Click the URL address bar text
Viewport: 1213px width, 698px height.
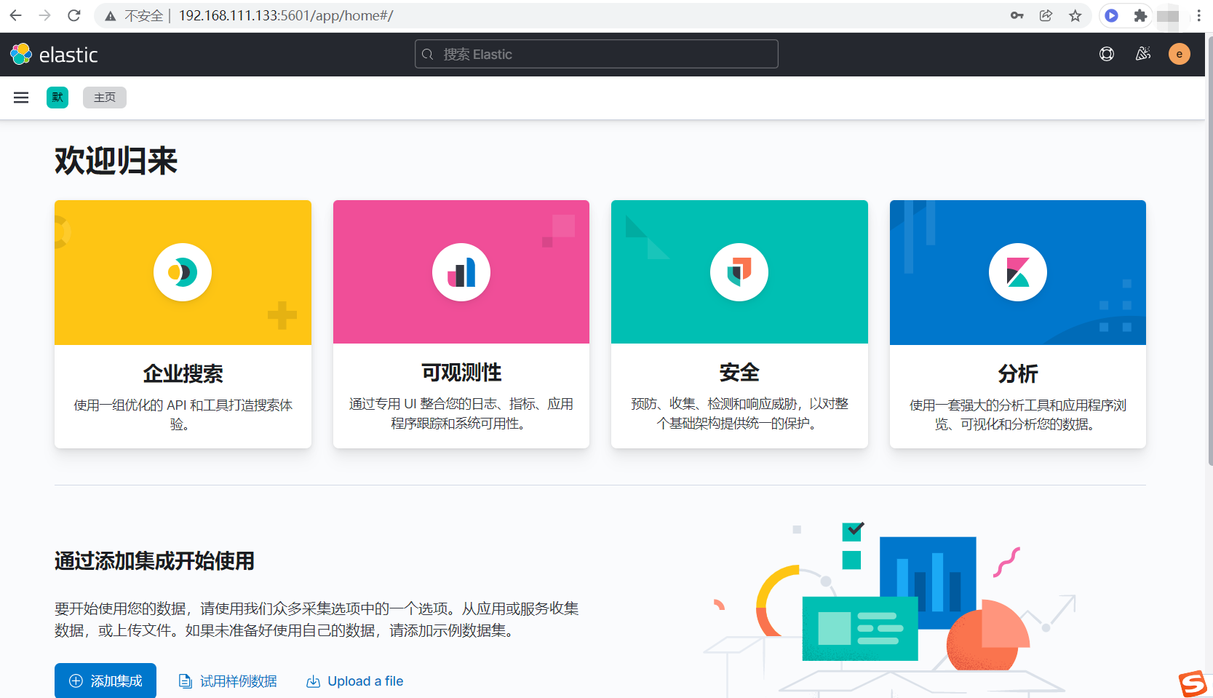(286, 15)
